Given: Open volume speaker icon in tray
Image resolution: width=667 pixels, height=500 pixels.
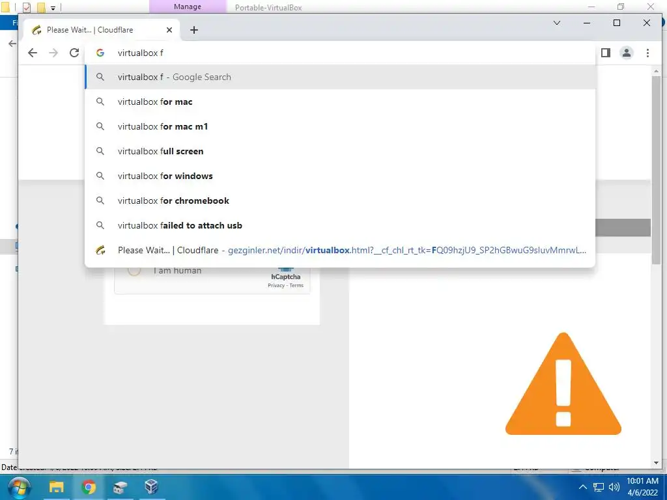Looking at the screenshot, I should [614, 487].
